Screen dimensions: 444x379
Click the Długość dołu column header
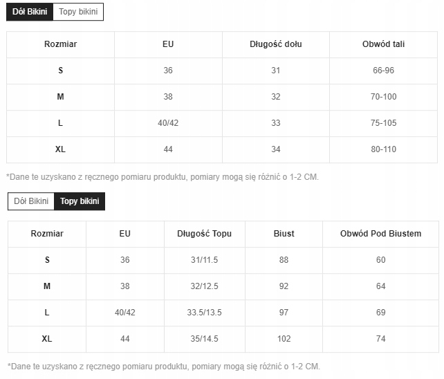(276, 44)
